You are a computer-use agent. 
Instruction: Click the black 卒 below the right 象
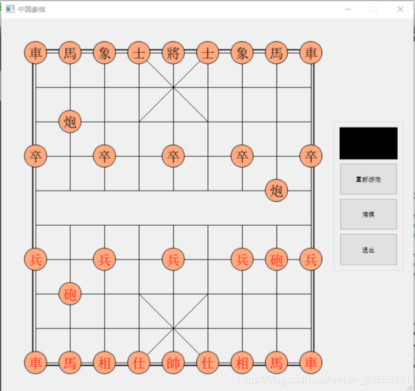(x=242, y=156)
